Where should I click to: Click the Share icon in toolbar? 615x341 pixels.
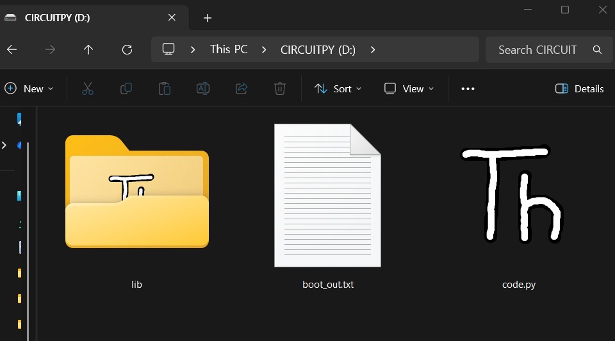[x=242, y=88]
